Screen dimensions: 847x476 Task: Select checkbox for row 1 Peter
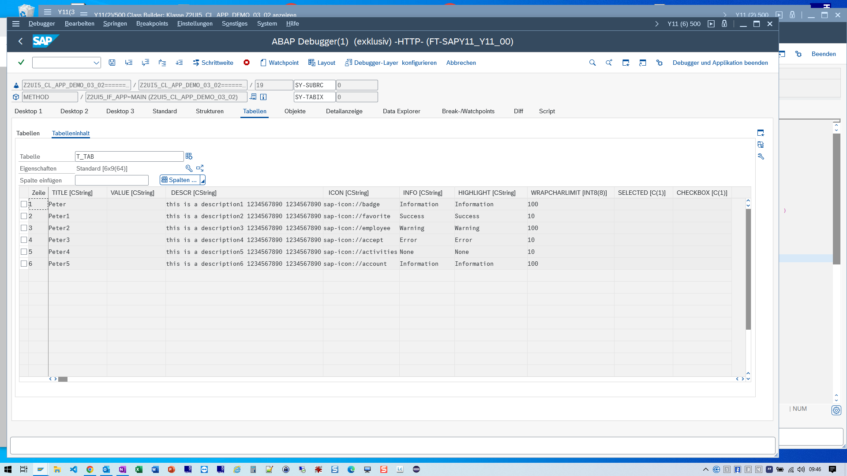[x=24, y=204]
